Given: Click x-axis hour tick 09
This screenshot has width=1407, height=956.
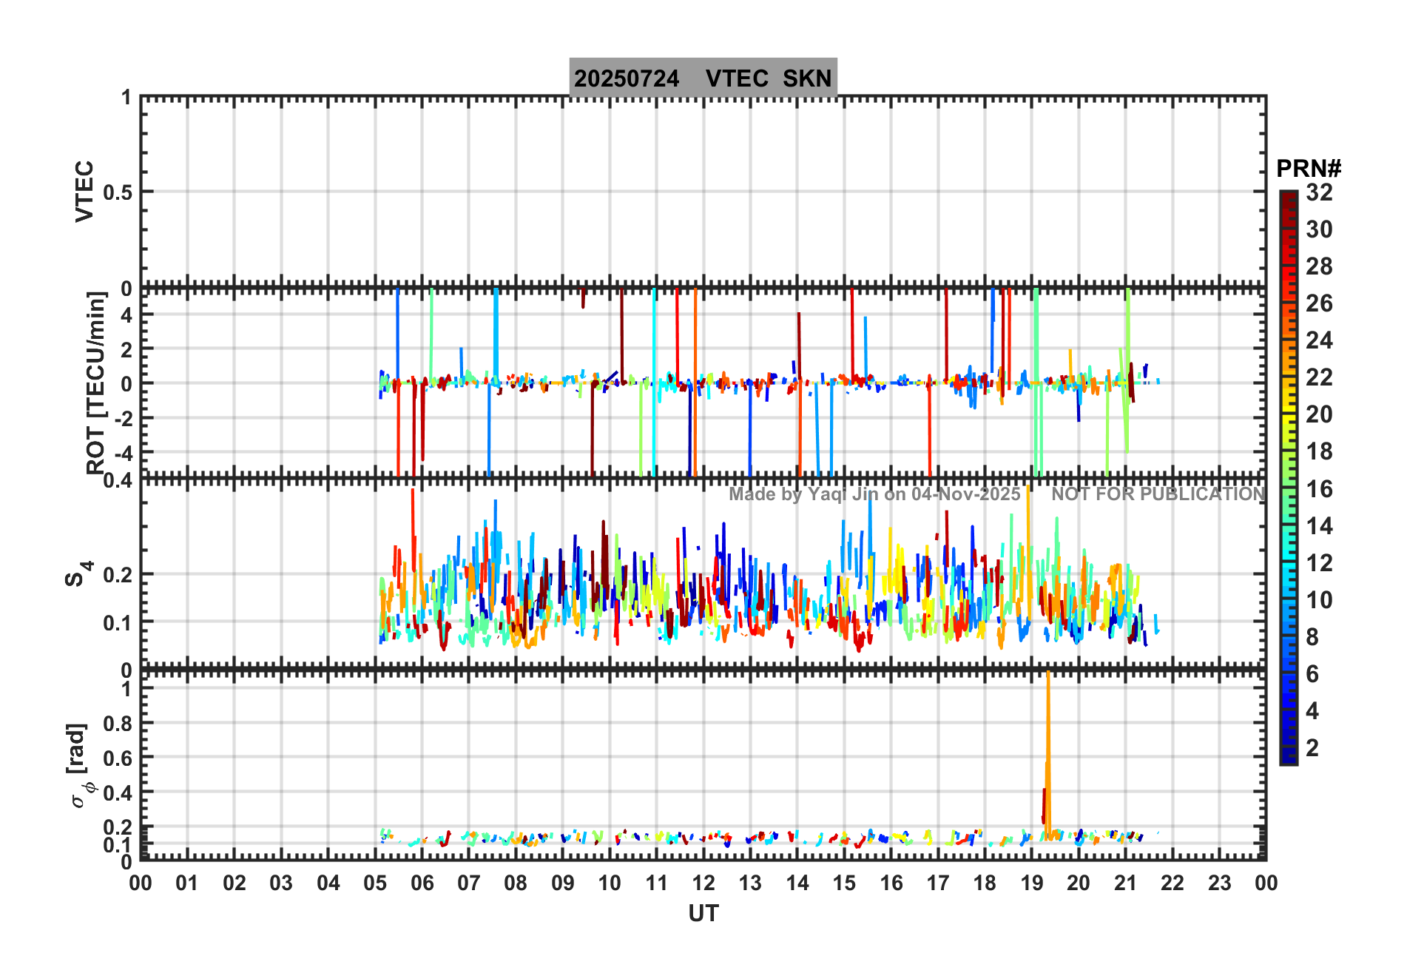Looking at the screenshot, I should (x=563, y=883).
